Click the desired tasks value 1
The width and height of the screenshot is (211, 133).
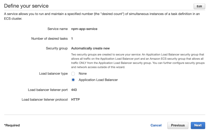(x=72, y=39)
